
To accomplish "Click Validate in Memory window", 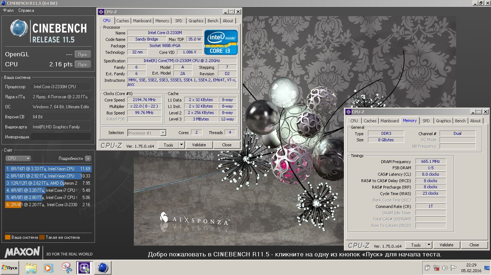I will click(446, 245).
